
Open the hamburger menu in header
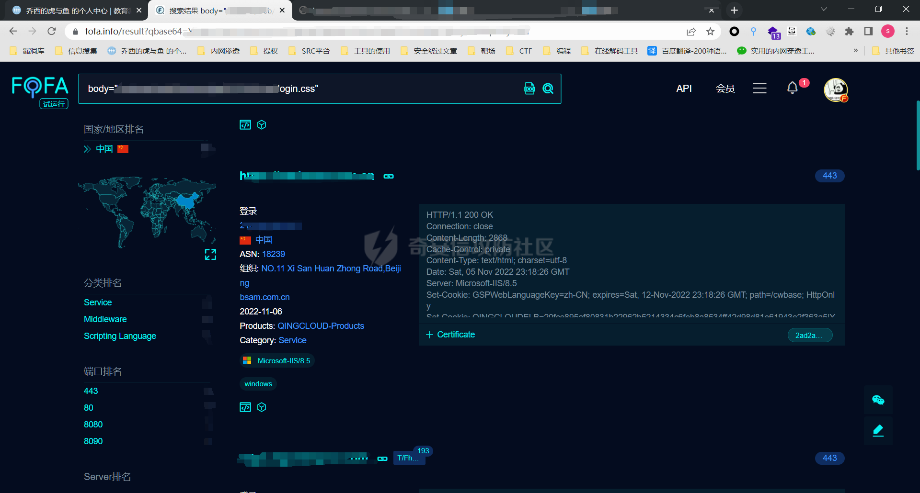pos(759,88)
